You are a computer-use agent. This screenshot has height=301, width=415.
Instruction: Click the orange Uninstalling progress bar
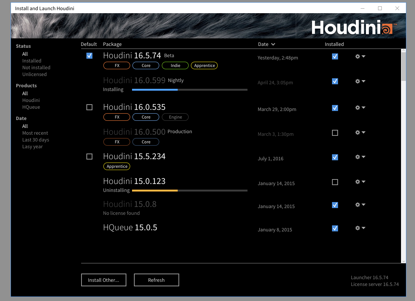(x=190, y=191)
